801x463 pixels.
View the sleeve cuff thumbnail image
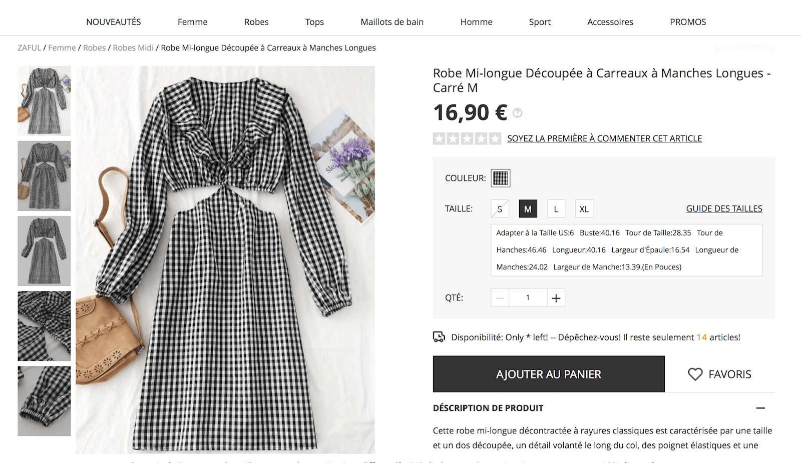tap(44, 401)
